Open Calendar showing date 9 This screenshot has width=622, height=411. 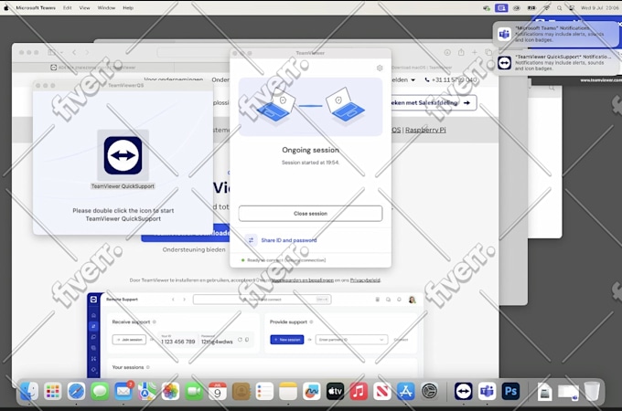coord(218,392)
